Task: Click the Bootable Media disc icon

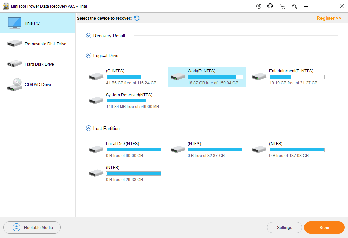Action: click(x=16, y=227)
